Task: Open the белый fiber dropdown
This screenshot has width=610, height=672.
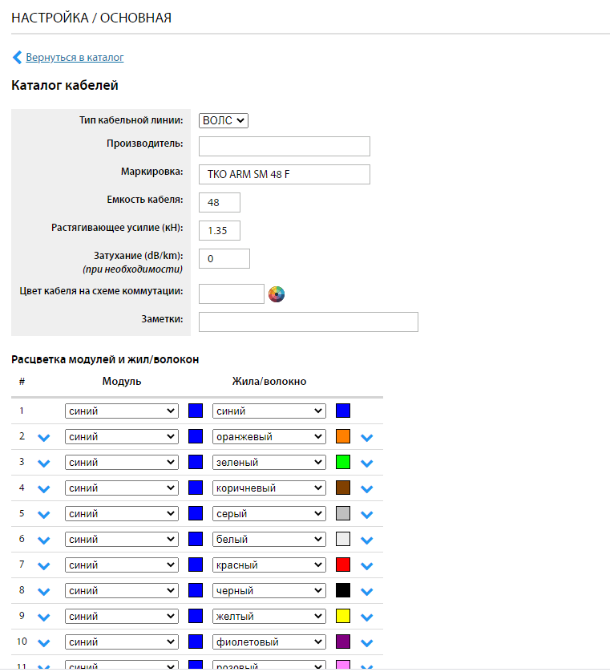Action: point(269,540)
